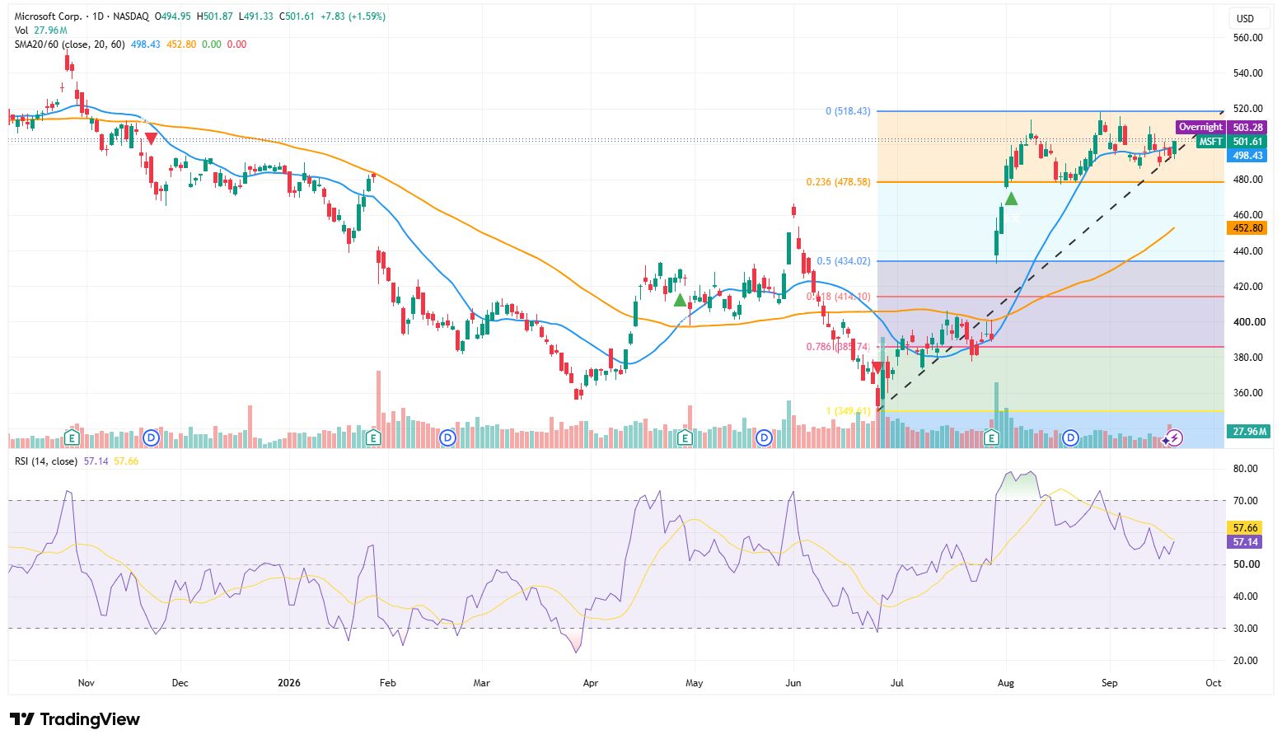The width and height of the screenshot is (1282, 744).
Task: Click the orange 452.80 price-axis label
Action: [1247, 228]
